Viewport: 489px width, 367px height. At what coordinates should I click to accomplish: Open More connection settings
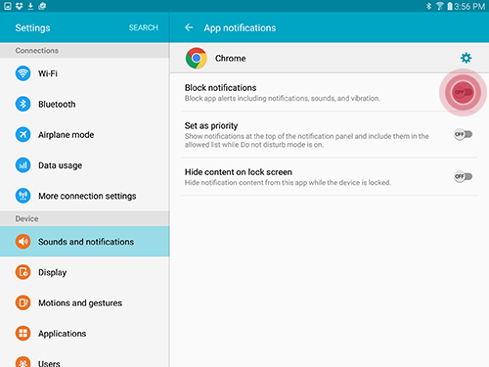(85, 196)
